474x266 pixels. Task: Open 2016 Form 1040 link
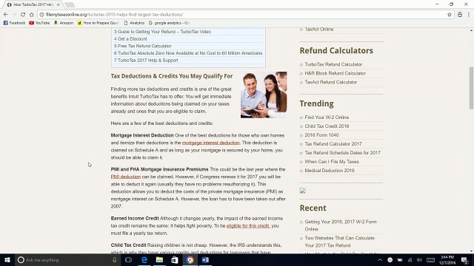pyautogui.click(x=321, y=135)
